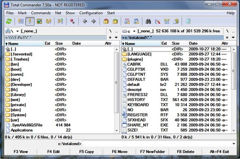Click the left panel vertical scrollbar thumb

[x=116, y=83]
